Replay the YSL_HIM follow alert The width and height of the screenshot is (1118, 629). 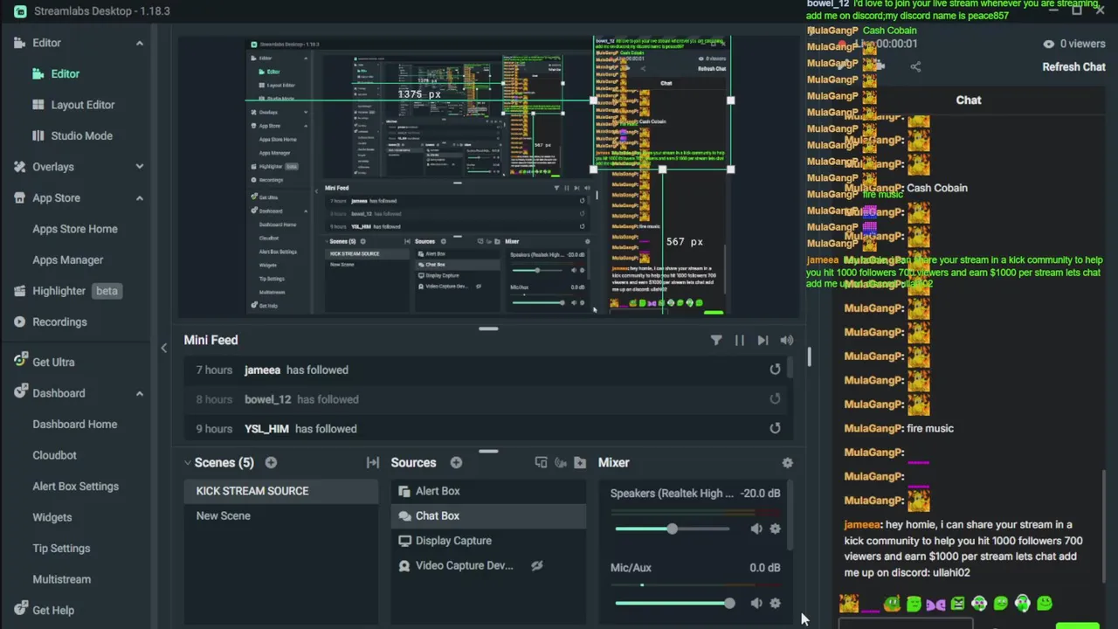tap(775, 429)
